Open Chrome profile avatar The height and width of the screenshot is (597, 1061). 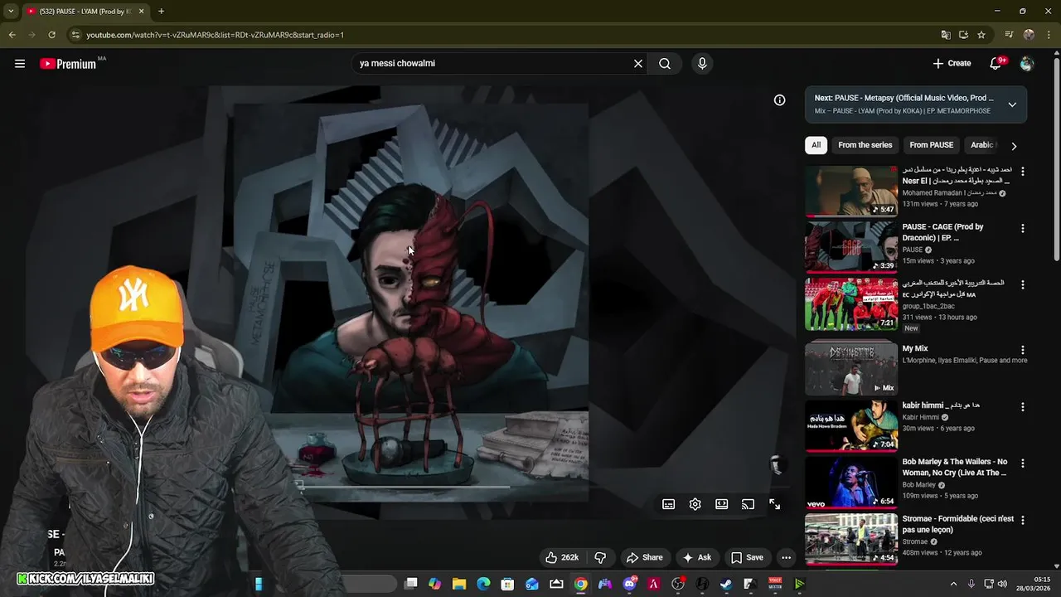(1029, 35)
